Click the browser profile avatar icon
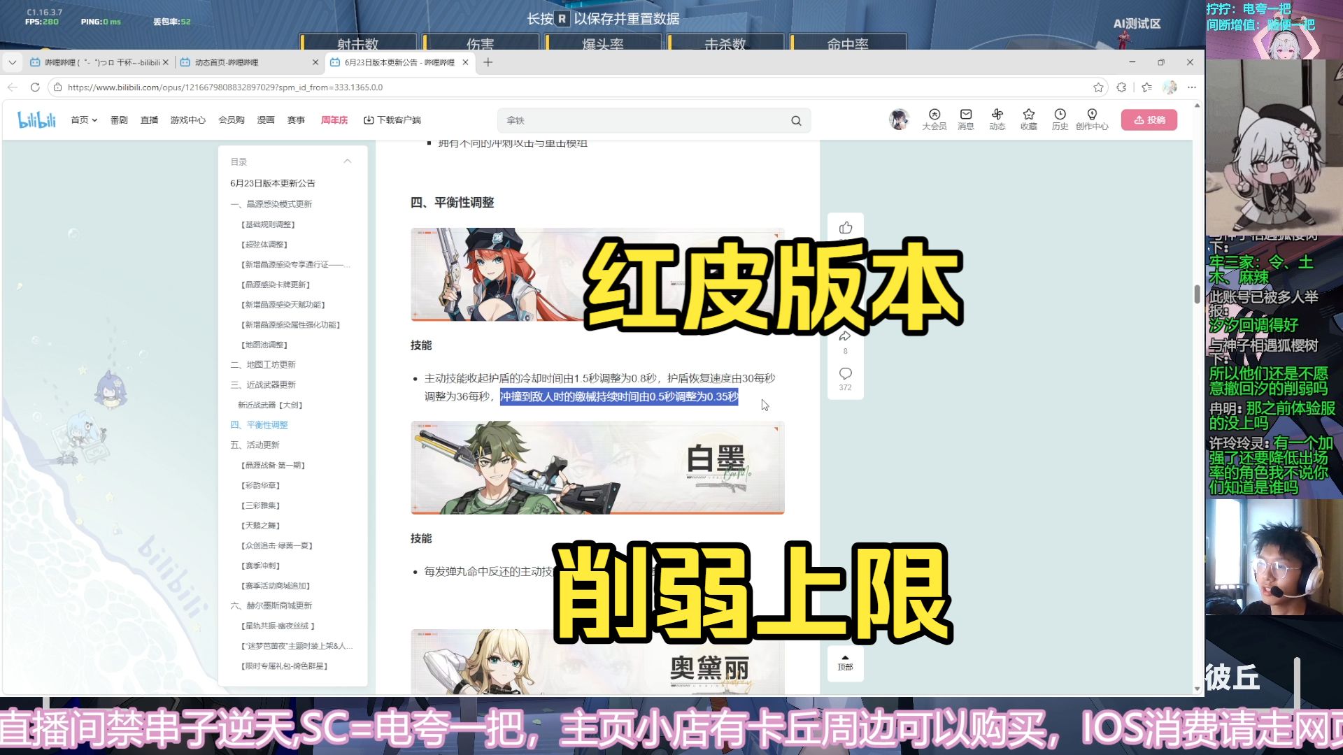This screenshot has width=1343, height=755. coord(1170,87)
